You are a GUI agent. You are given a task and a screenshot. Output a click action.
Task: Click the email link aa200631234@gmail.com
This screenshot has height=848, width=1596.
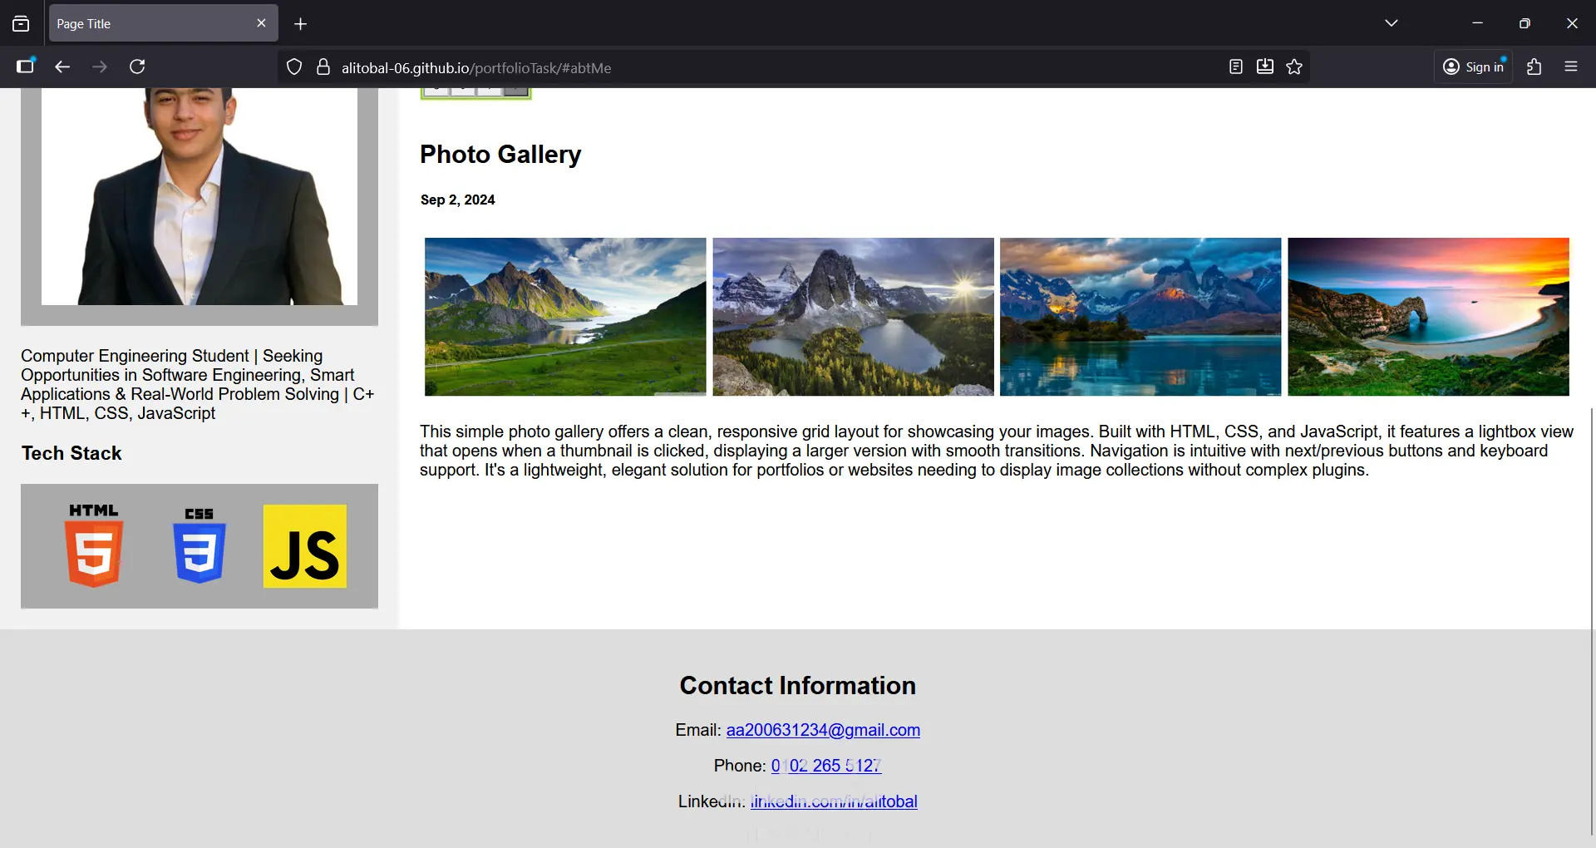[x=823, y=730]
